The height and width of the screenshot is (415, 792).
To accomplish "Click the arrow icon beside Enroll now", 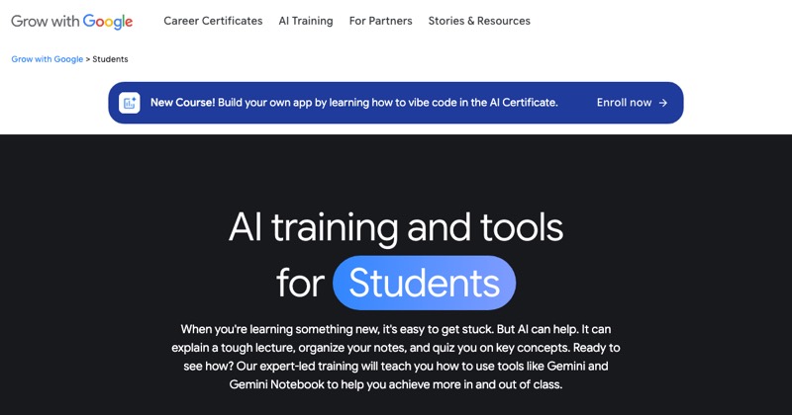I will click(x=663, y=103).
